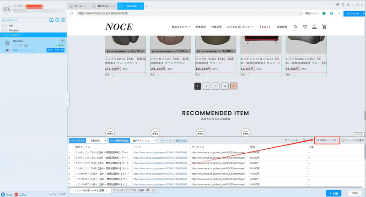The height and width of the screenshot is (197, 366).
Task: Click the 事前ログイン button
Action: point(312,14)
